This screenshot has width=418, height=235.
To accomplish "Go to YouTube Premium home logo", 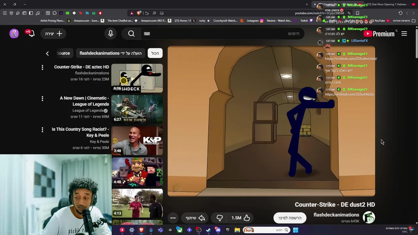I will tap(379, 34).
